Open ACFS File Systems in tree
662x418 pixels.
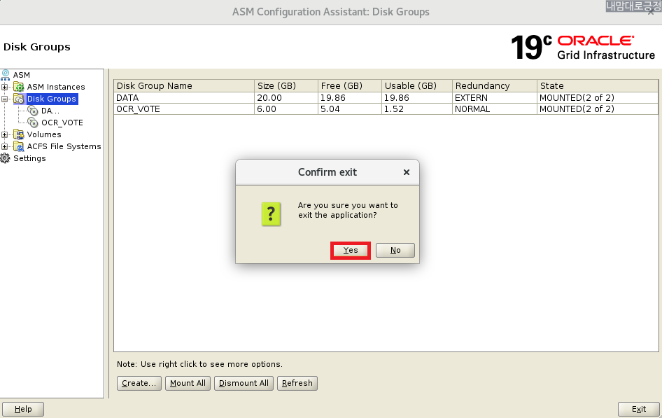(64, 146)
